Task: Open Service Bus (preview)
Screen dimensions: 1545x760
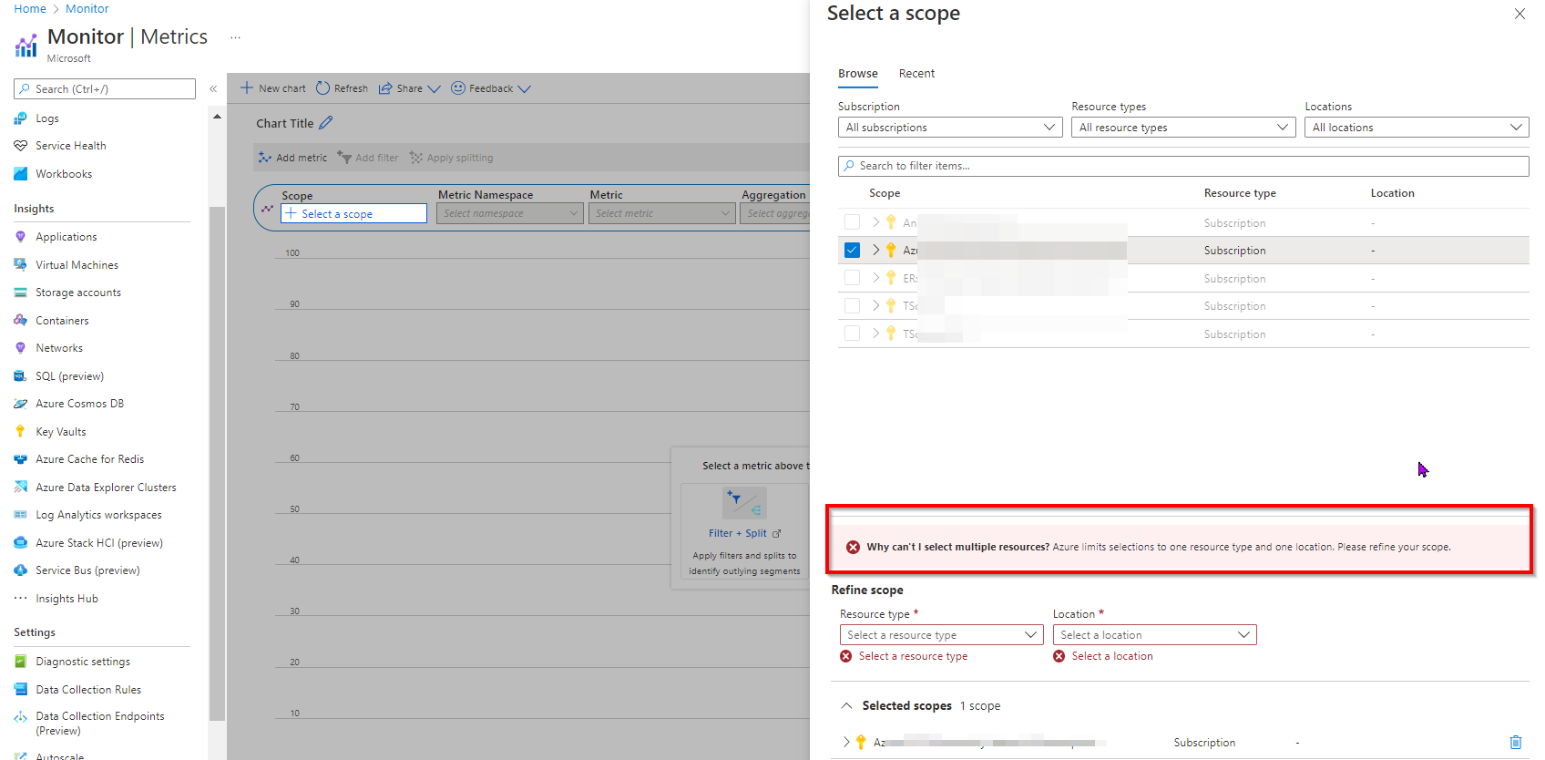Action: tap(87, 570)
